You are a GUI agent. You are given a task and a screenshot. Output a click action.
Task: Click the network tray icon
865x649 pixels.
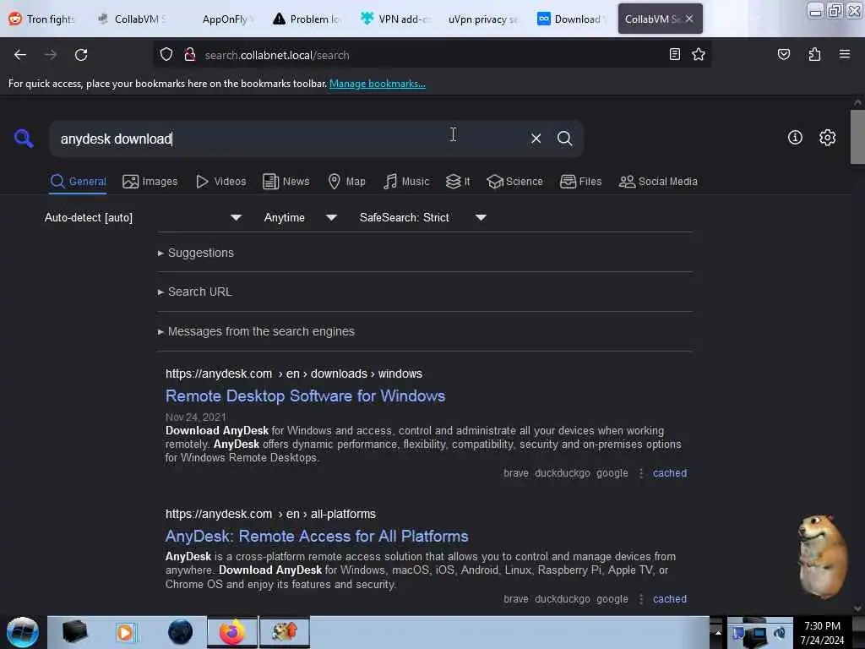tap(756, 636)
